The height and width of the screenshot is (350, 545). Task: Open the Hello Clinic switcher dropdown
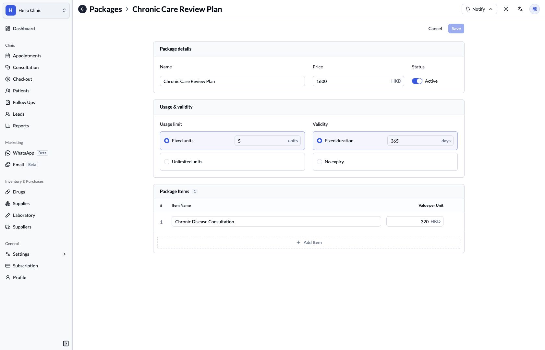coord(36,10)
